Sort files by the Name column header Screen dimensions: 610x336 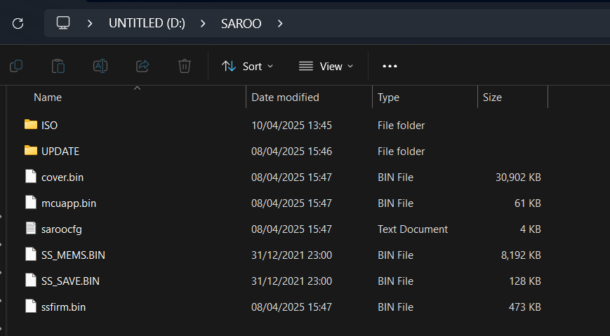coord(48,98)
